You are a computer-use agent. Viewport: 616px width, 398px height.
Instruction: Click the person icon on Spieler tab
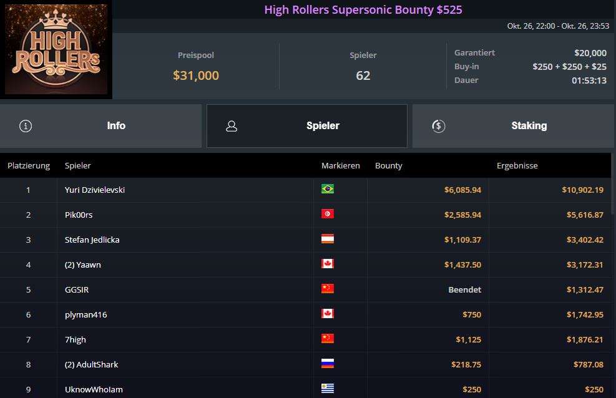pyautogui.click(x=232, y=126)
